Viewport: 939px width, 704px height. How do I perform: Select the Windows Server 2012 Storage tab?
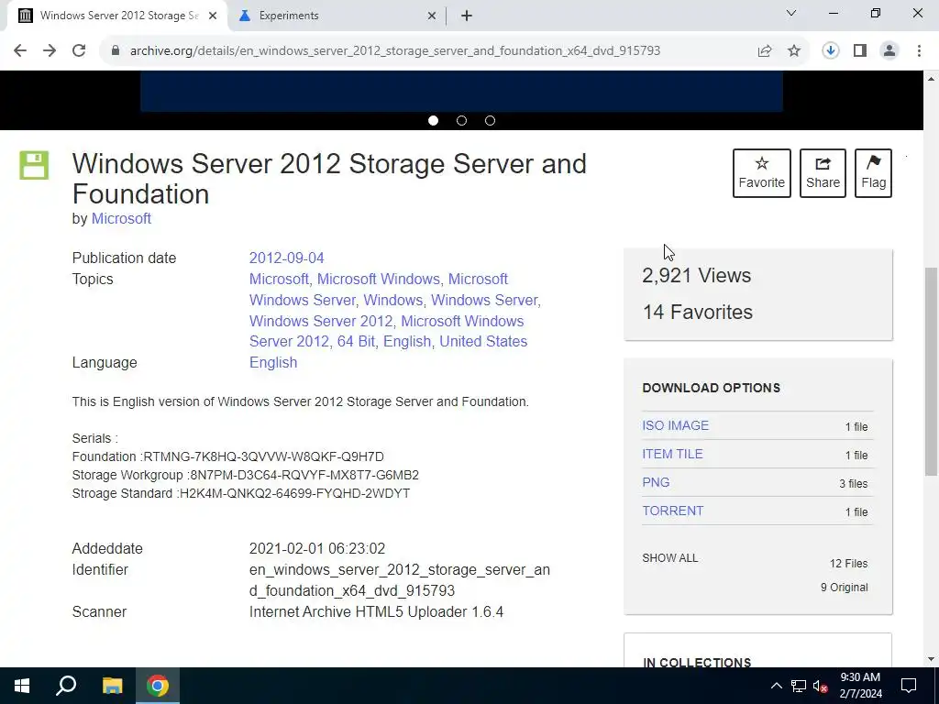pos(117,16)
